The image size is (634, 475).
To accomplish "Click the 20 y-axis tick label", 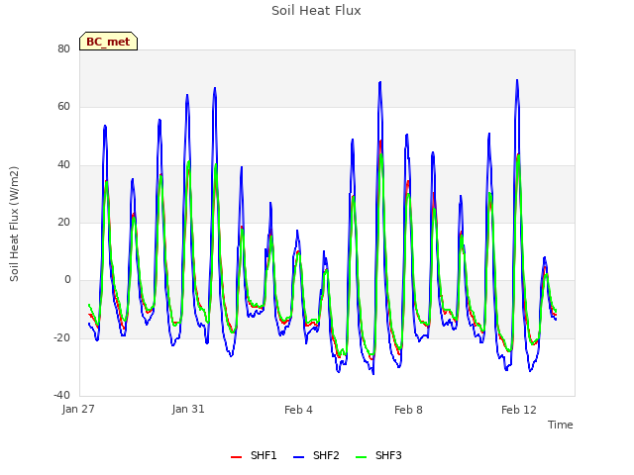I will pyautogui.click(x=63, y=222).
